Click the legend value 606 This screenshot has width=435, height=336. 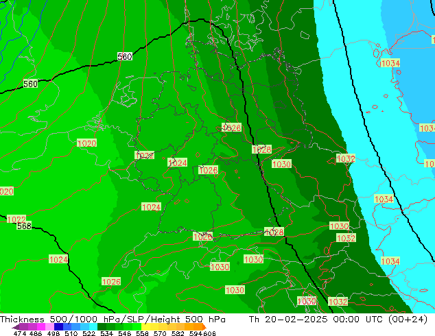point(209,333)
